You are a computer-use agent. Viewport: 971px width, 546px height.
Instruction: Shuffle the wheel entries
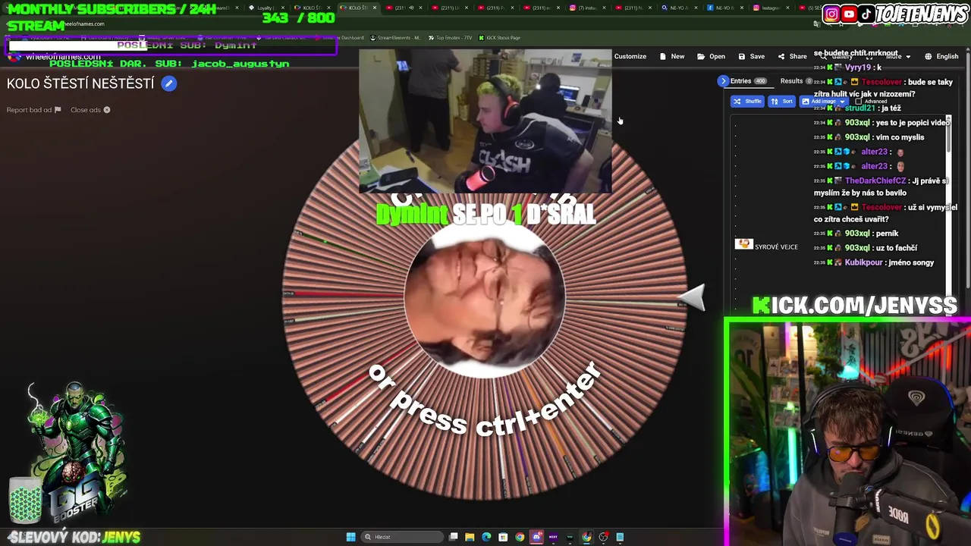[x=747, y=101]
